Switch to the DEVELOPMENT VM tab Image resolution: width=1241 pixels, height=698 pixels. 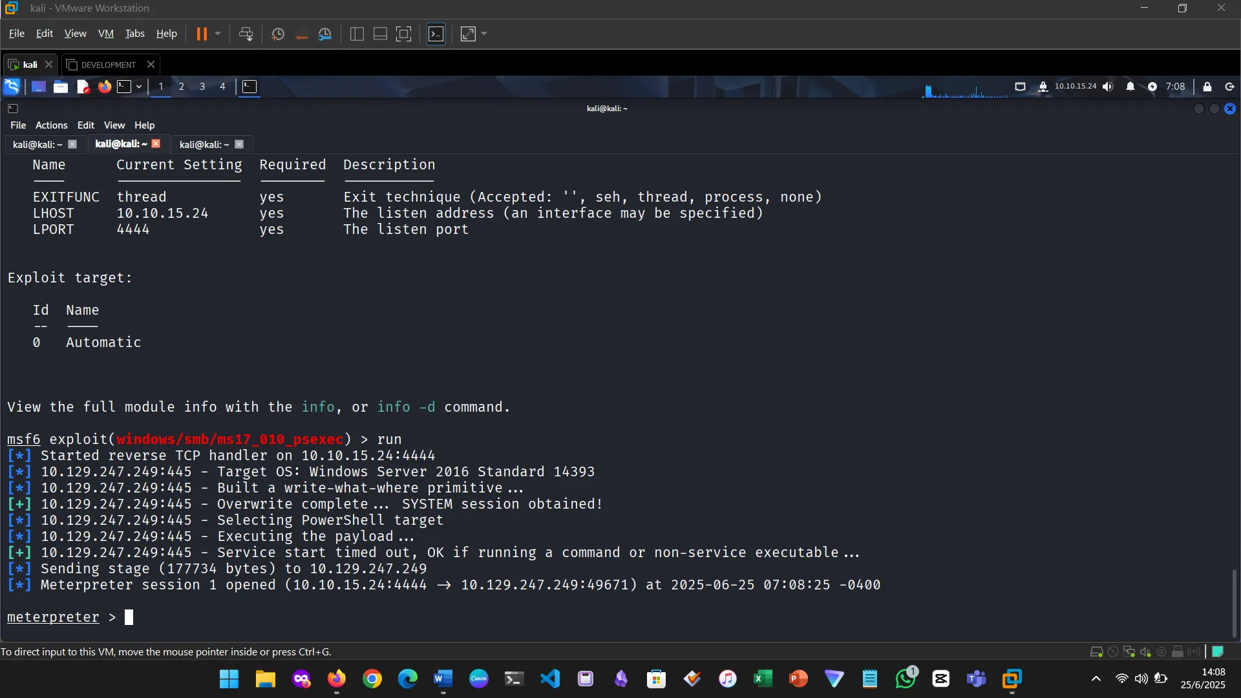coord(108,65)
